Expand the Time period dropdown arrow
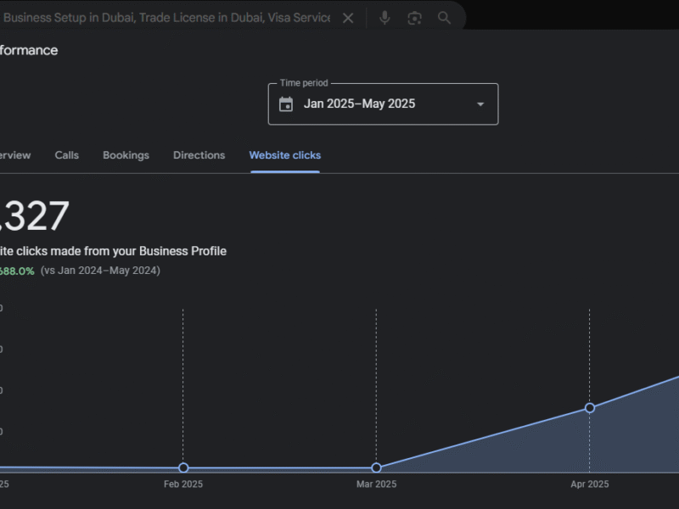679x509 pixels. click(x=480, y=104)
